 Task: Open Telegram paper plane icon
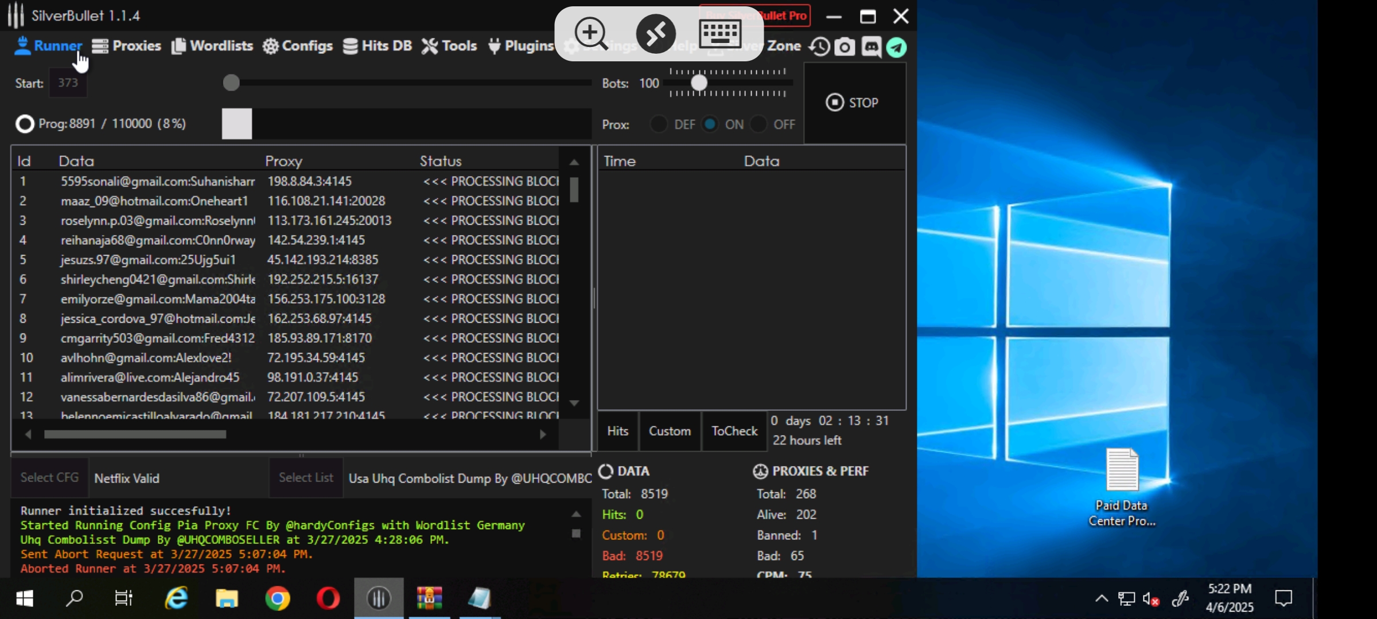pos(896,47)
